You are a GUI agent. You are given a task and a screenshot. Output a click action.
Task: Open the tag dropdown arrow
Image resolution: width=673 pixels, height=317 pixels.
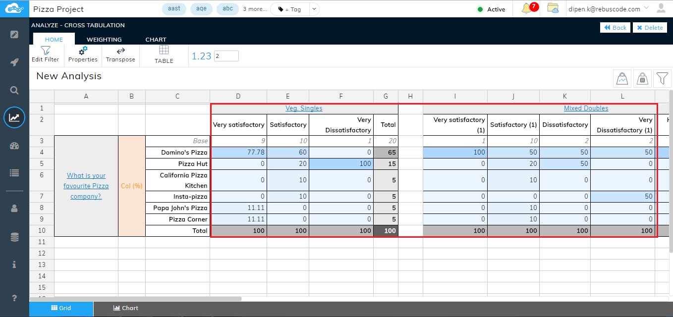tap(314, 9)
